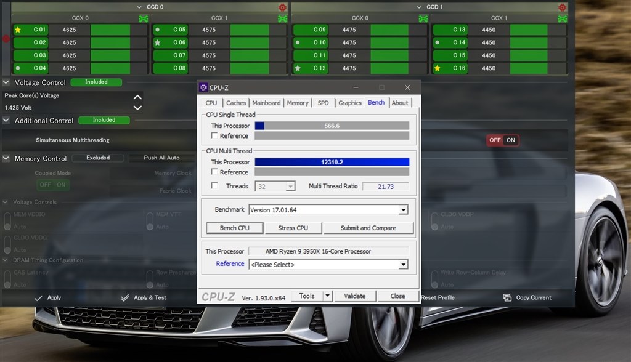The height and width of the screenshot is (362, 631).
Task: Click the Bench CPU button
Action: (235, 228)
